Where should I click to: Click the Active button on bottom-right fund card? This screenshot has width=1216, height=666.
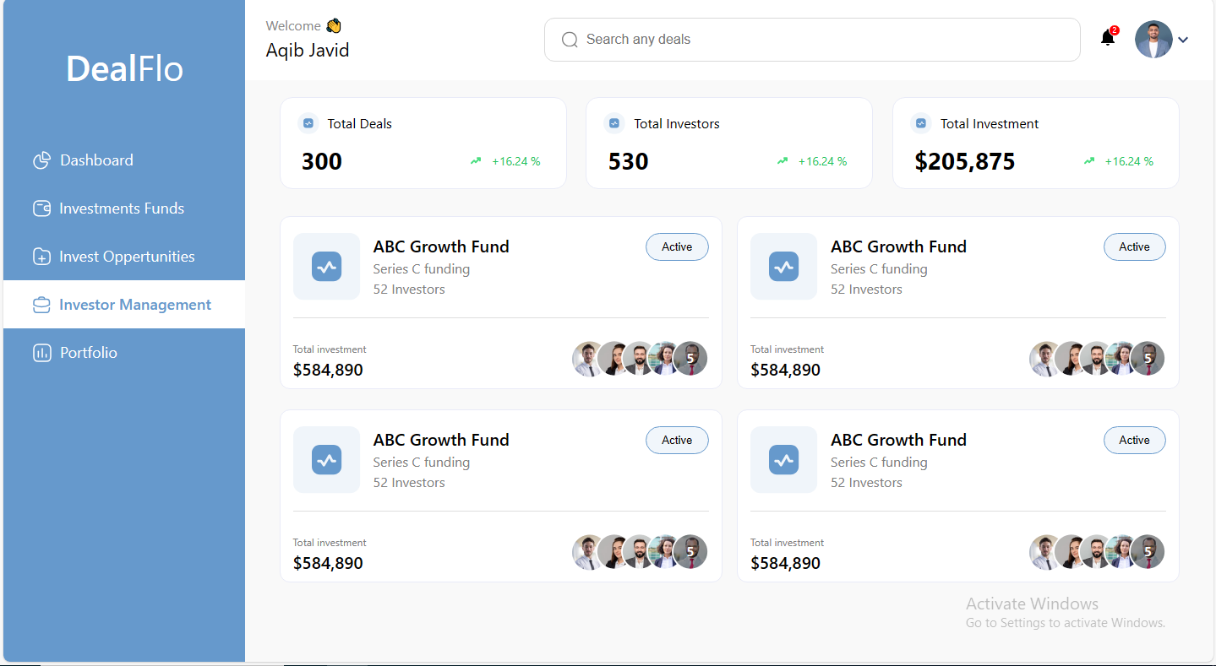pos(1134,441)
